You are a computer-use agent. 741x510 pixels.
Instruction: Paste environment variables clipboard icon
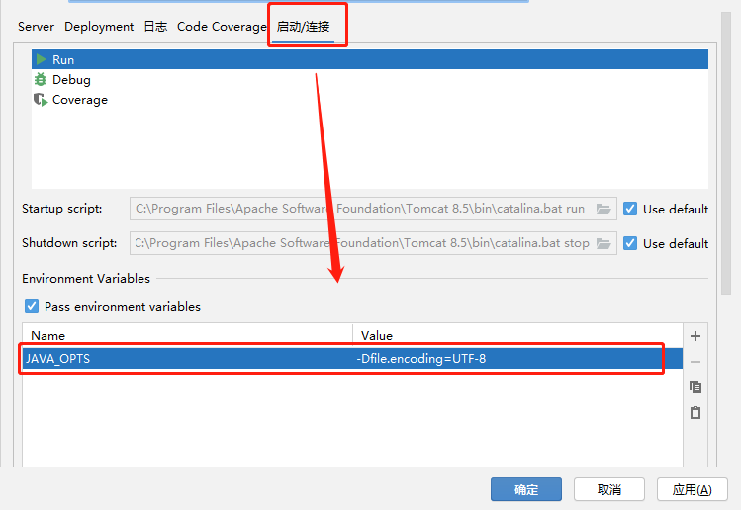(695, 413)
